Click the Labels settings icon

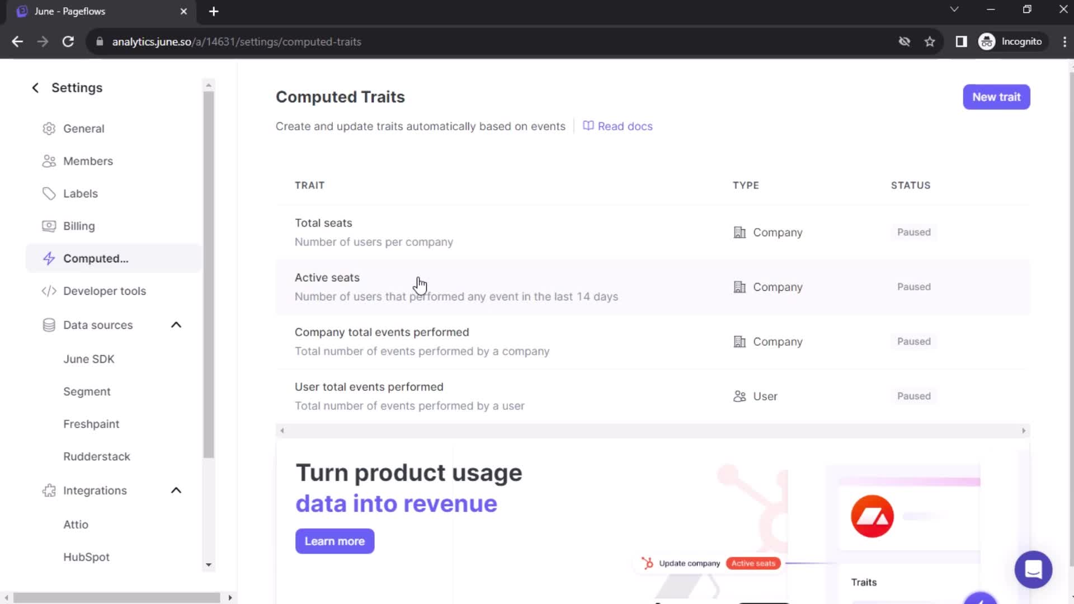[x=49, y=192]
